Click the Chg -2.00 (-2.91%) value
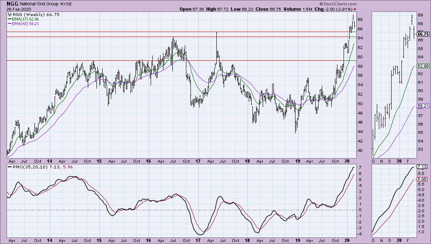The image size is (431, 244). [x=333, y=9]
